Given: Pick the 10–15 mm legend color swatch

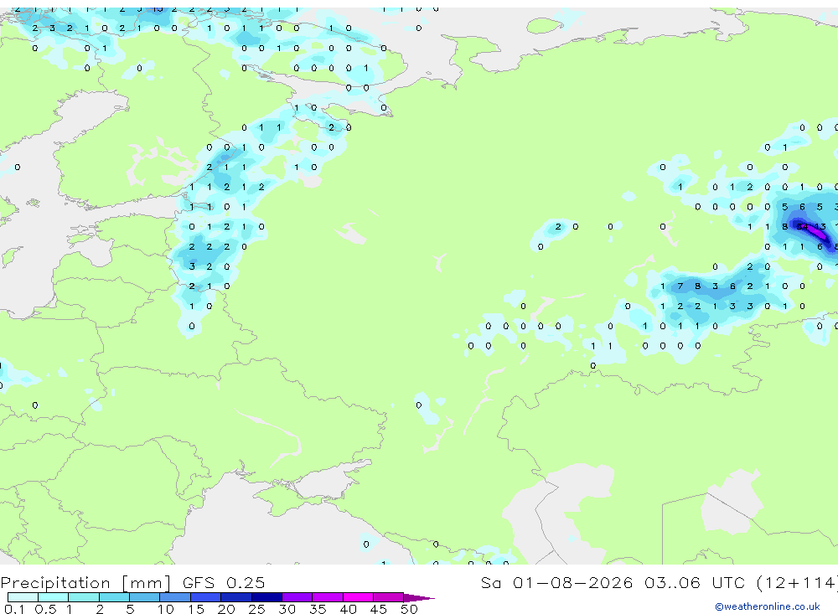Looking at the screenshot, I should pyautogui.click(x=175, y=597).
